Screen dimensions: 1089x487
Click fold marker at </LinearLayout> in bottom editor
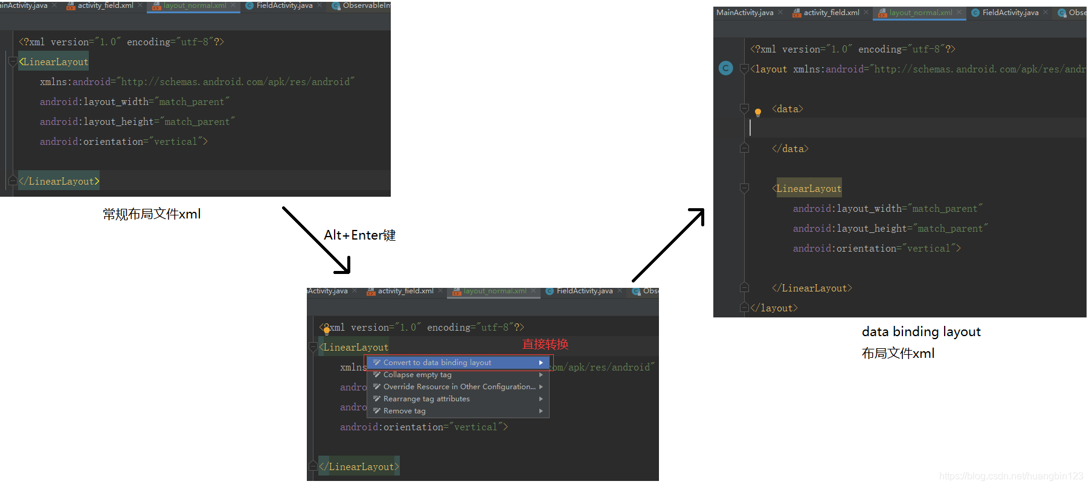click(x=313, y=466)
